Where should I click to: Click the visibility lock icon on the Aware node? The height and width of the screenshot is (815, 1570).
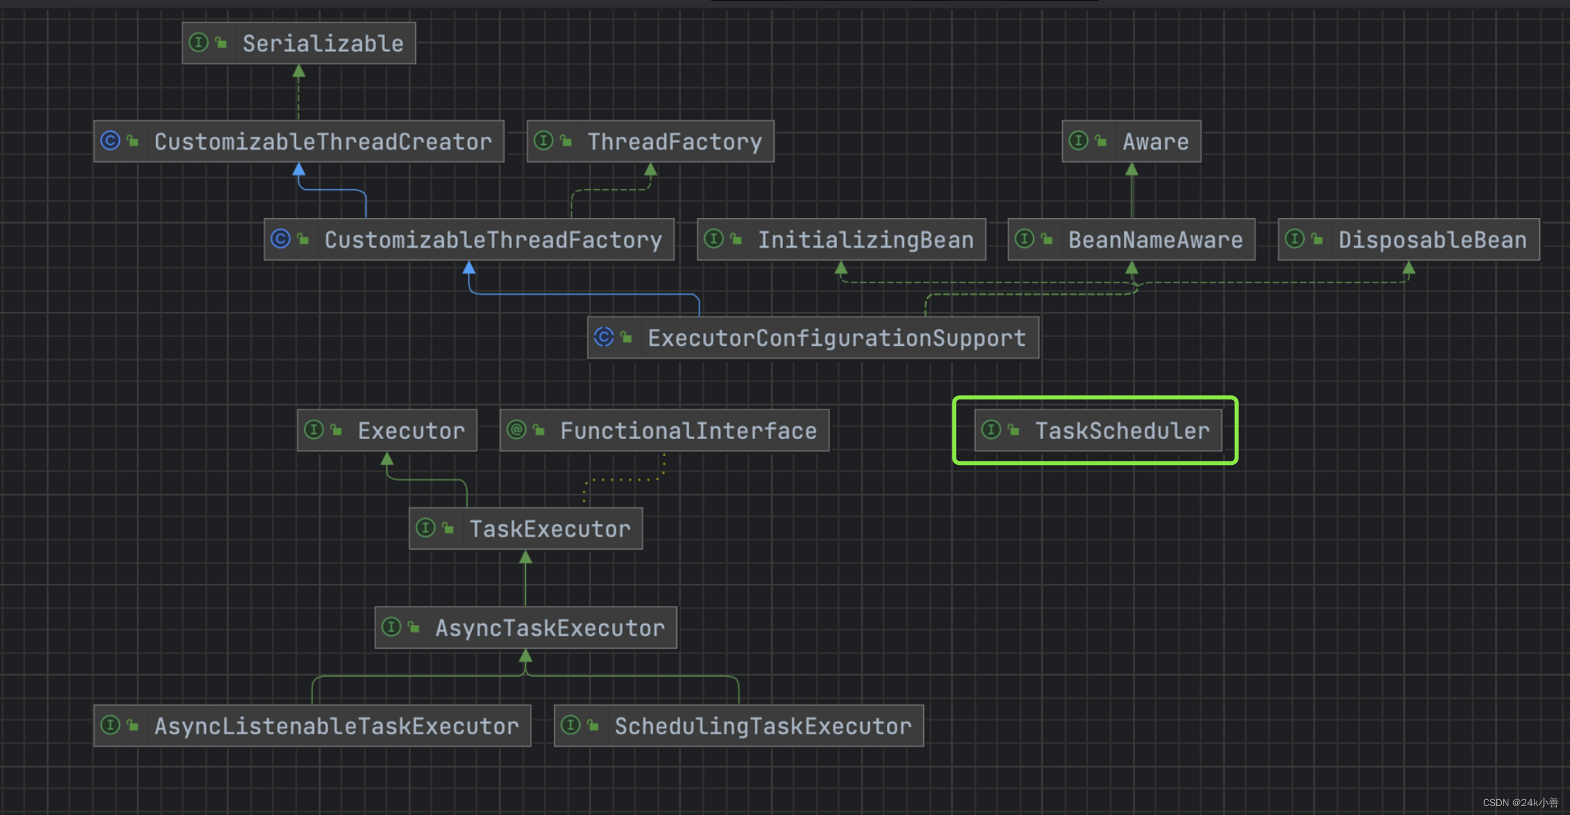(1101, 141)
